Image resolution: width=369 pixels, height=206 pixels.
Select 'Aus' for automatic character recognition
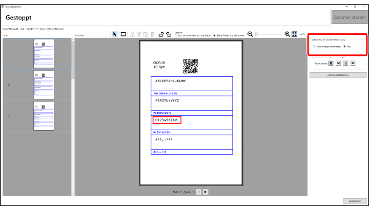tap(345, 46)
